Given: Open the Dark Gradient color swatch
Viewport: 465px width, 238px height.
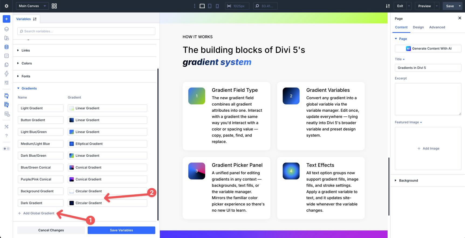Looking at the screenshot, I should 71,203.
